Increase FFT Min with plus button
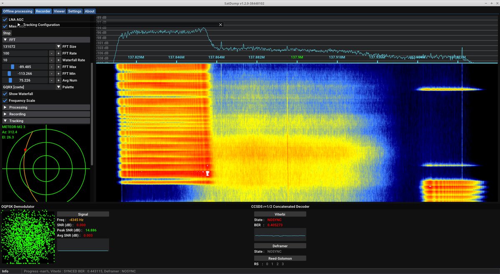The width and height of the screenshot is (500, 274). coord(58,74)
